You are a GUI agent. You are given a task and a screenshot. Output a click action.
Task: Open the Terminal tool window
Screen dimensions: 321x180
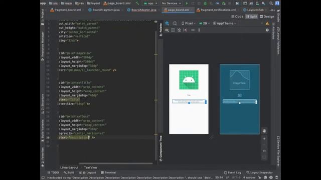(x=108, y=172)
